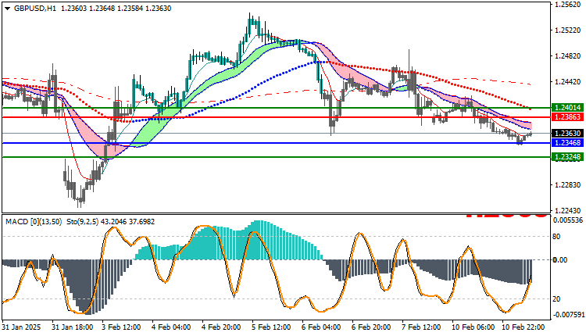Click the 6 Feb 20:00 time label

click(372, 327)
